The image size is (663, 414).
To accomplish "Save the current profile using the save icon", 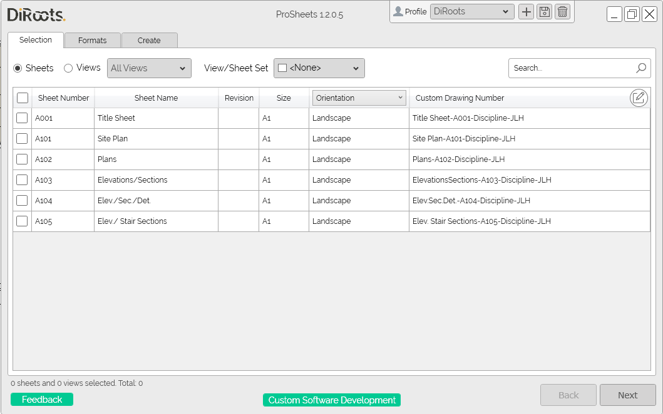I will click(544, 11).
